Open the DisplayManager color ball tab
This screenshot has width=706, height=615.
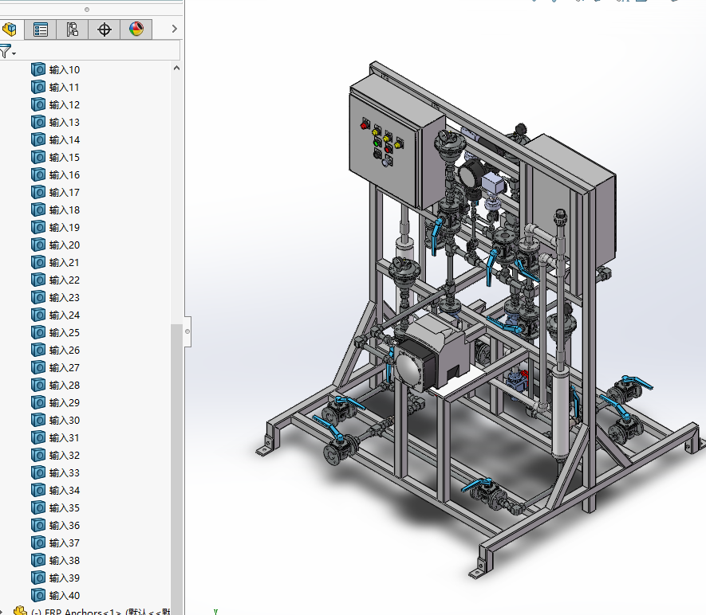pos(136,29)
